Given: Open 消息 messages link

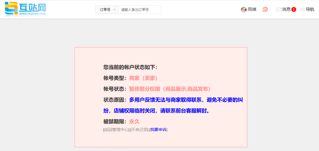Looking at the screenshot, I should (x=286, y=9).
